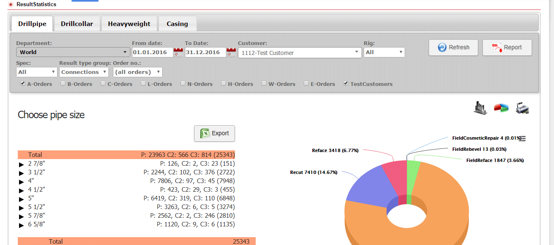554x245 pixels.
Task: Open the chart context menu
Action: [522, 138]
